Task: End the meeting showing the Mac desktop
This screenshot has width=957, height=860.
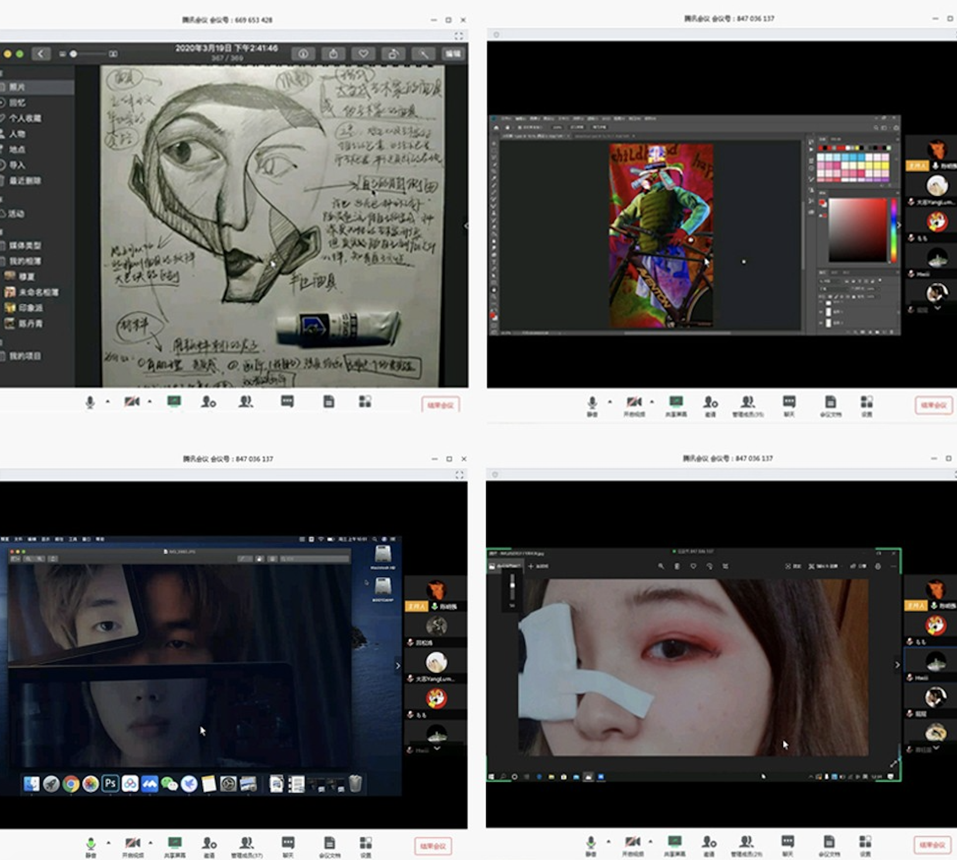Action: pos(433,846)
